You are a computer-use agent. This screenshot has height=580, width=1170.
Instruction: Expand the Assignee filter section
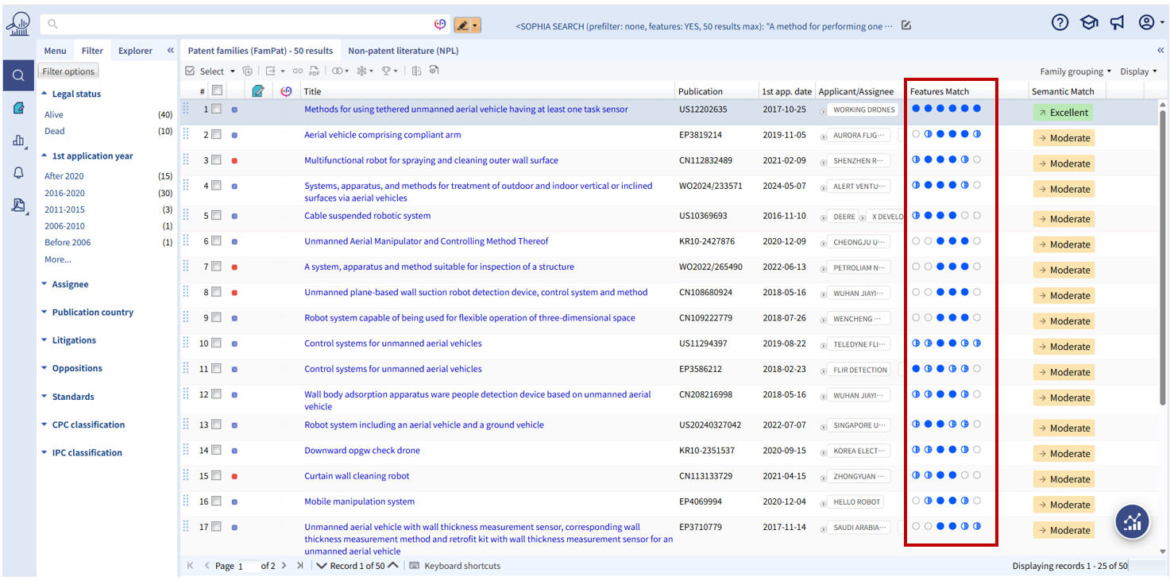pyautogui.click(x=70, y=284)
